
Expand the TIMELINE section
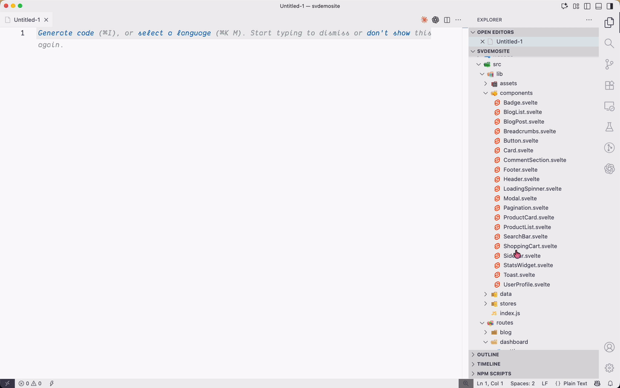click(x=487, y=363)
